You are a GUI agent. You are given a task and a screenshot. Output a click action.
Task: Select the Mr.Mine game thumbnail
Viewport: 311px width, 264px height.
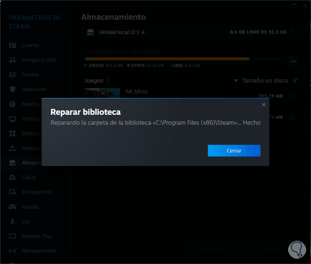tap(102, 93)
